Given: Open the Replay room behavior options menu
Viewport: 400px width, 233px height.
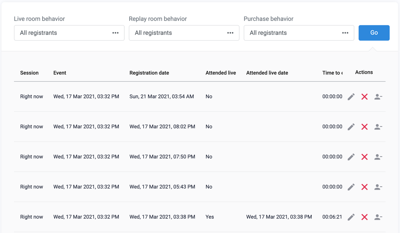Looking at the screenshot, I should [230, 33].
